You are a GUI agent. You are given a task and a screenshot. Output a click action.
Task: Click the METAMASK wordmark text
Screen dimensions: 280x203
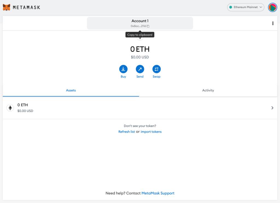27,7
